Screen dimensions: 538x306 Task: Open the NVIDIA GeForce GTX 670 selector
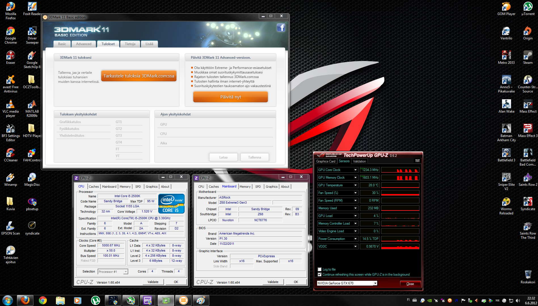coord(347,283)
